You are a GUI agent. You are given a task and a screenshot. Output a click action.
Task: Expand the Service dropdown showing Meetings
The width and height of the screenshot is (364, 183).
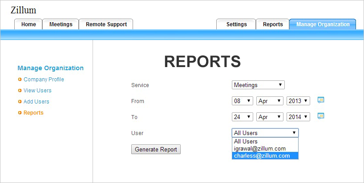(x=258, y=85)
